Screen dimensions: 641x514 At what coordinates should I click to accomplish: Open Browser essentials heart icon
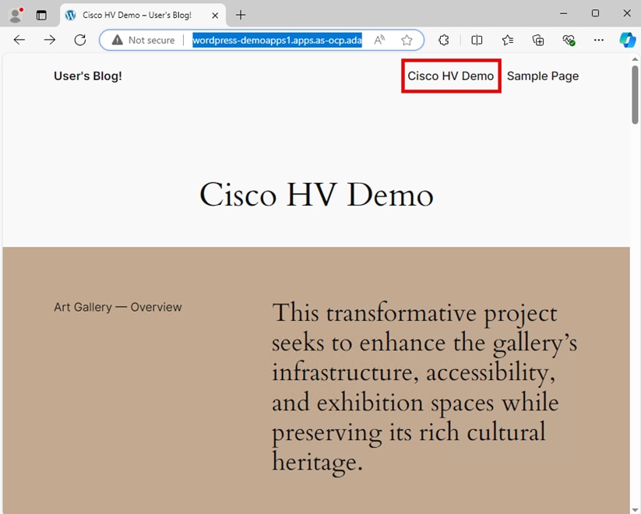[x=569, y=40]
